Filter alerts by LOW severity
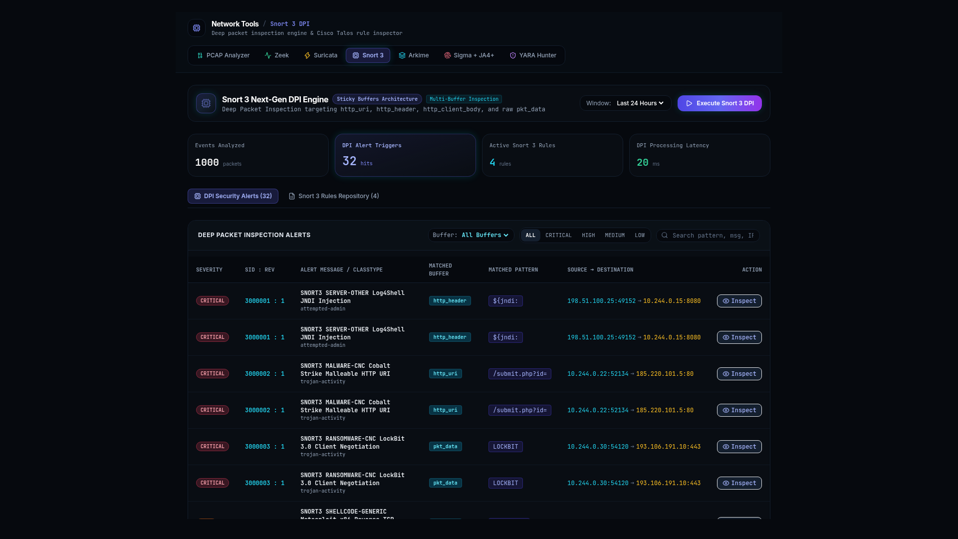 [x=640, y=235]
